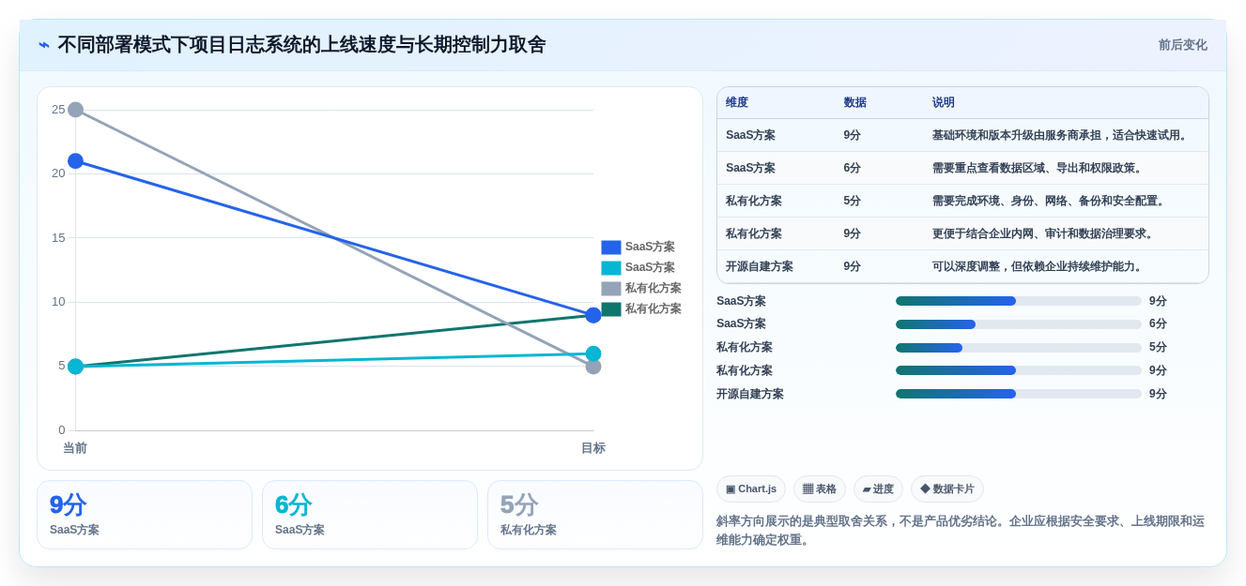Viewport: 1246px width, 586px height.
Task: Click the Chart.js tag chip
Action: click(x=751, y=489)
